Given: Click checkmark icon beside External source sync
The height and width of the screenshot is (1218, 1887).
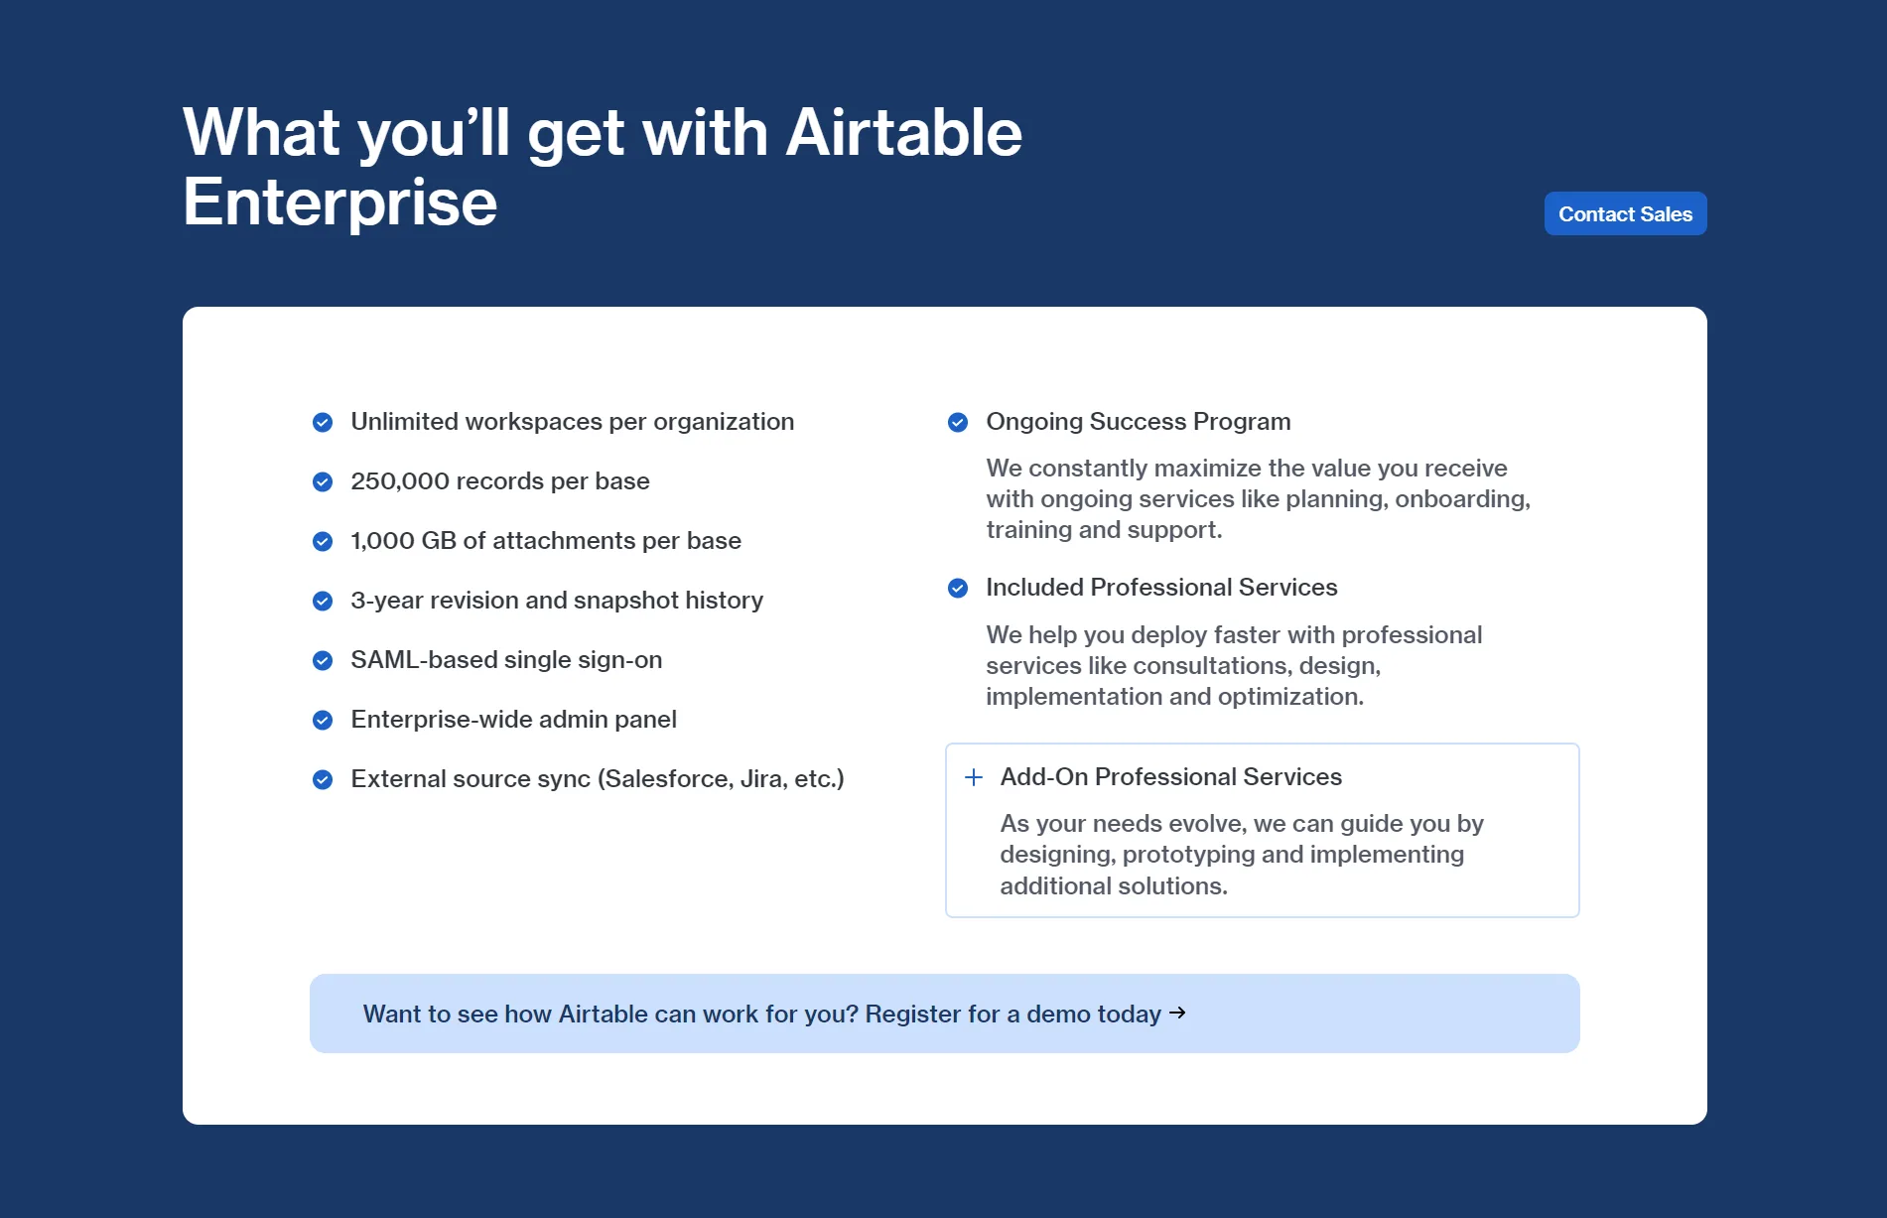Looking at the screenshot, I should (323, 780).
